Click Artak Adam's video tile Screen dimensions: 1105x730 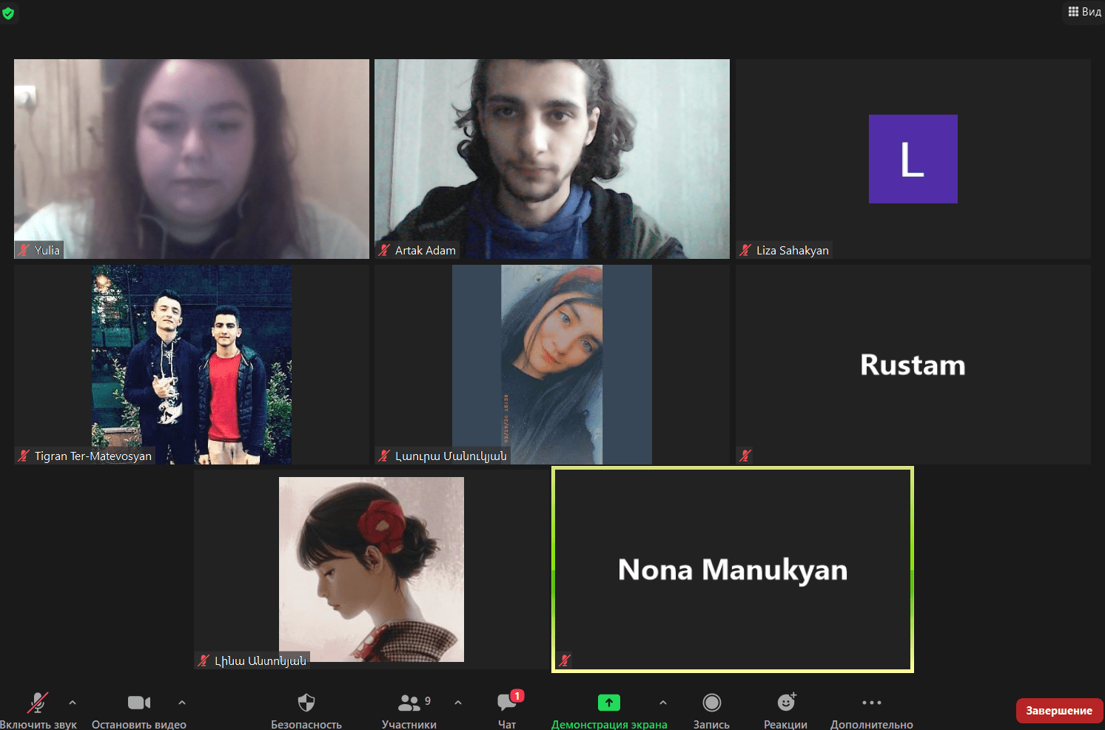click(551, 159)
